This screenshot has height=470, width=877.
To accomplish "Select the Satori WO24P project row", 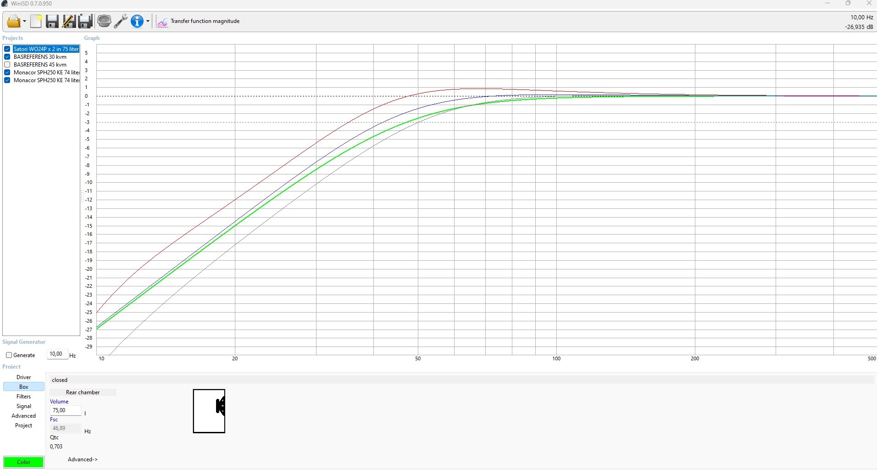I will [x=46, y=49].
